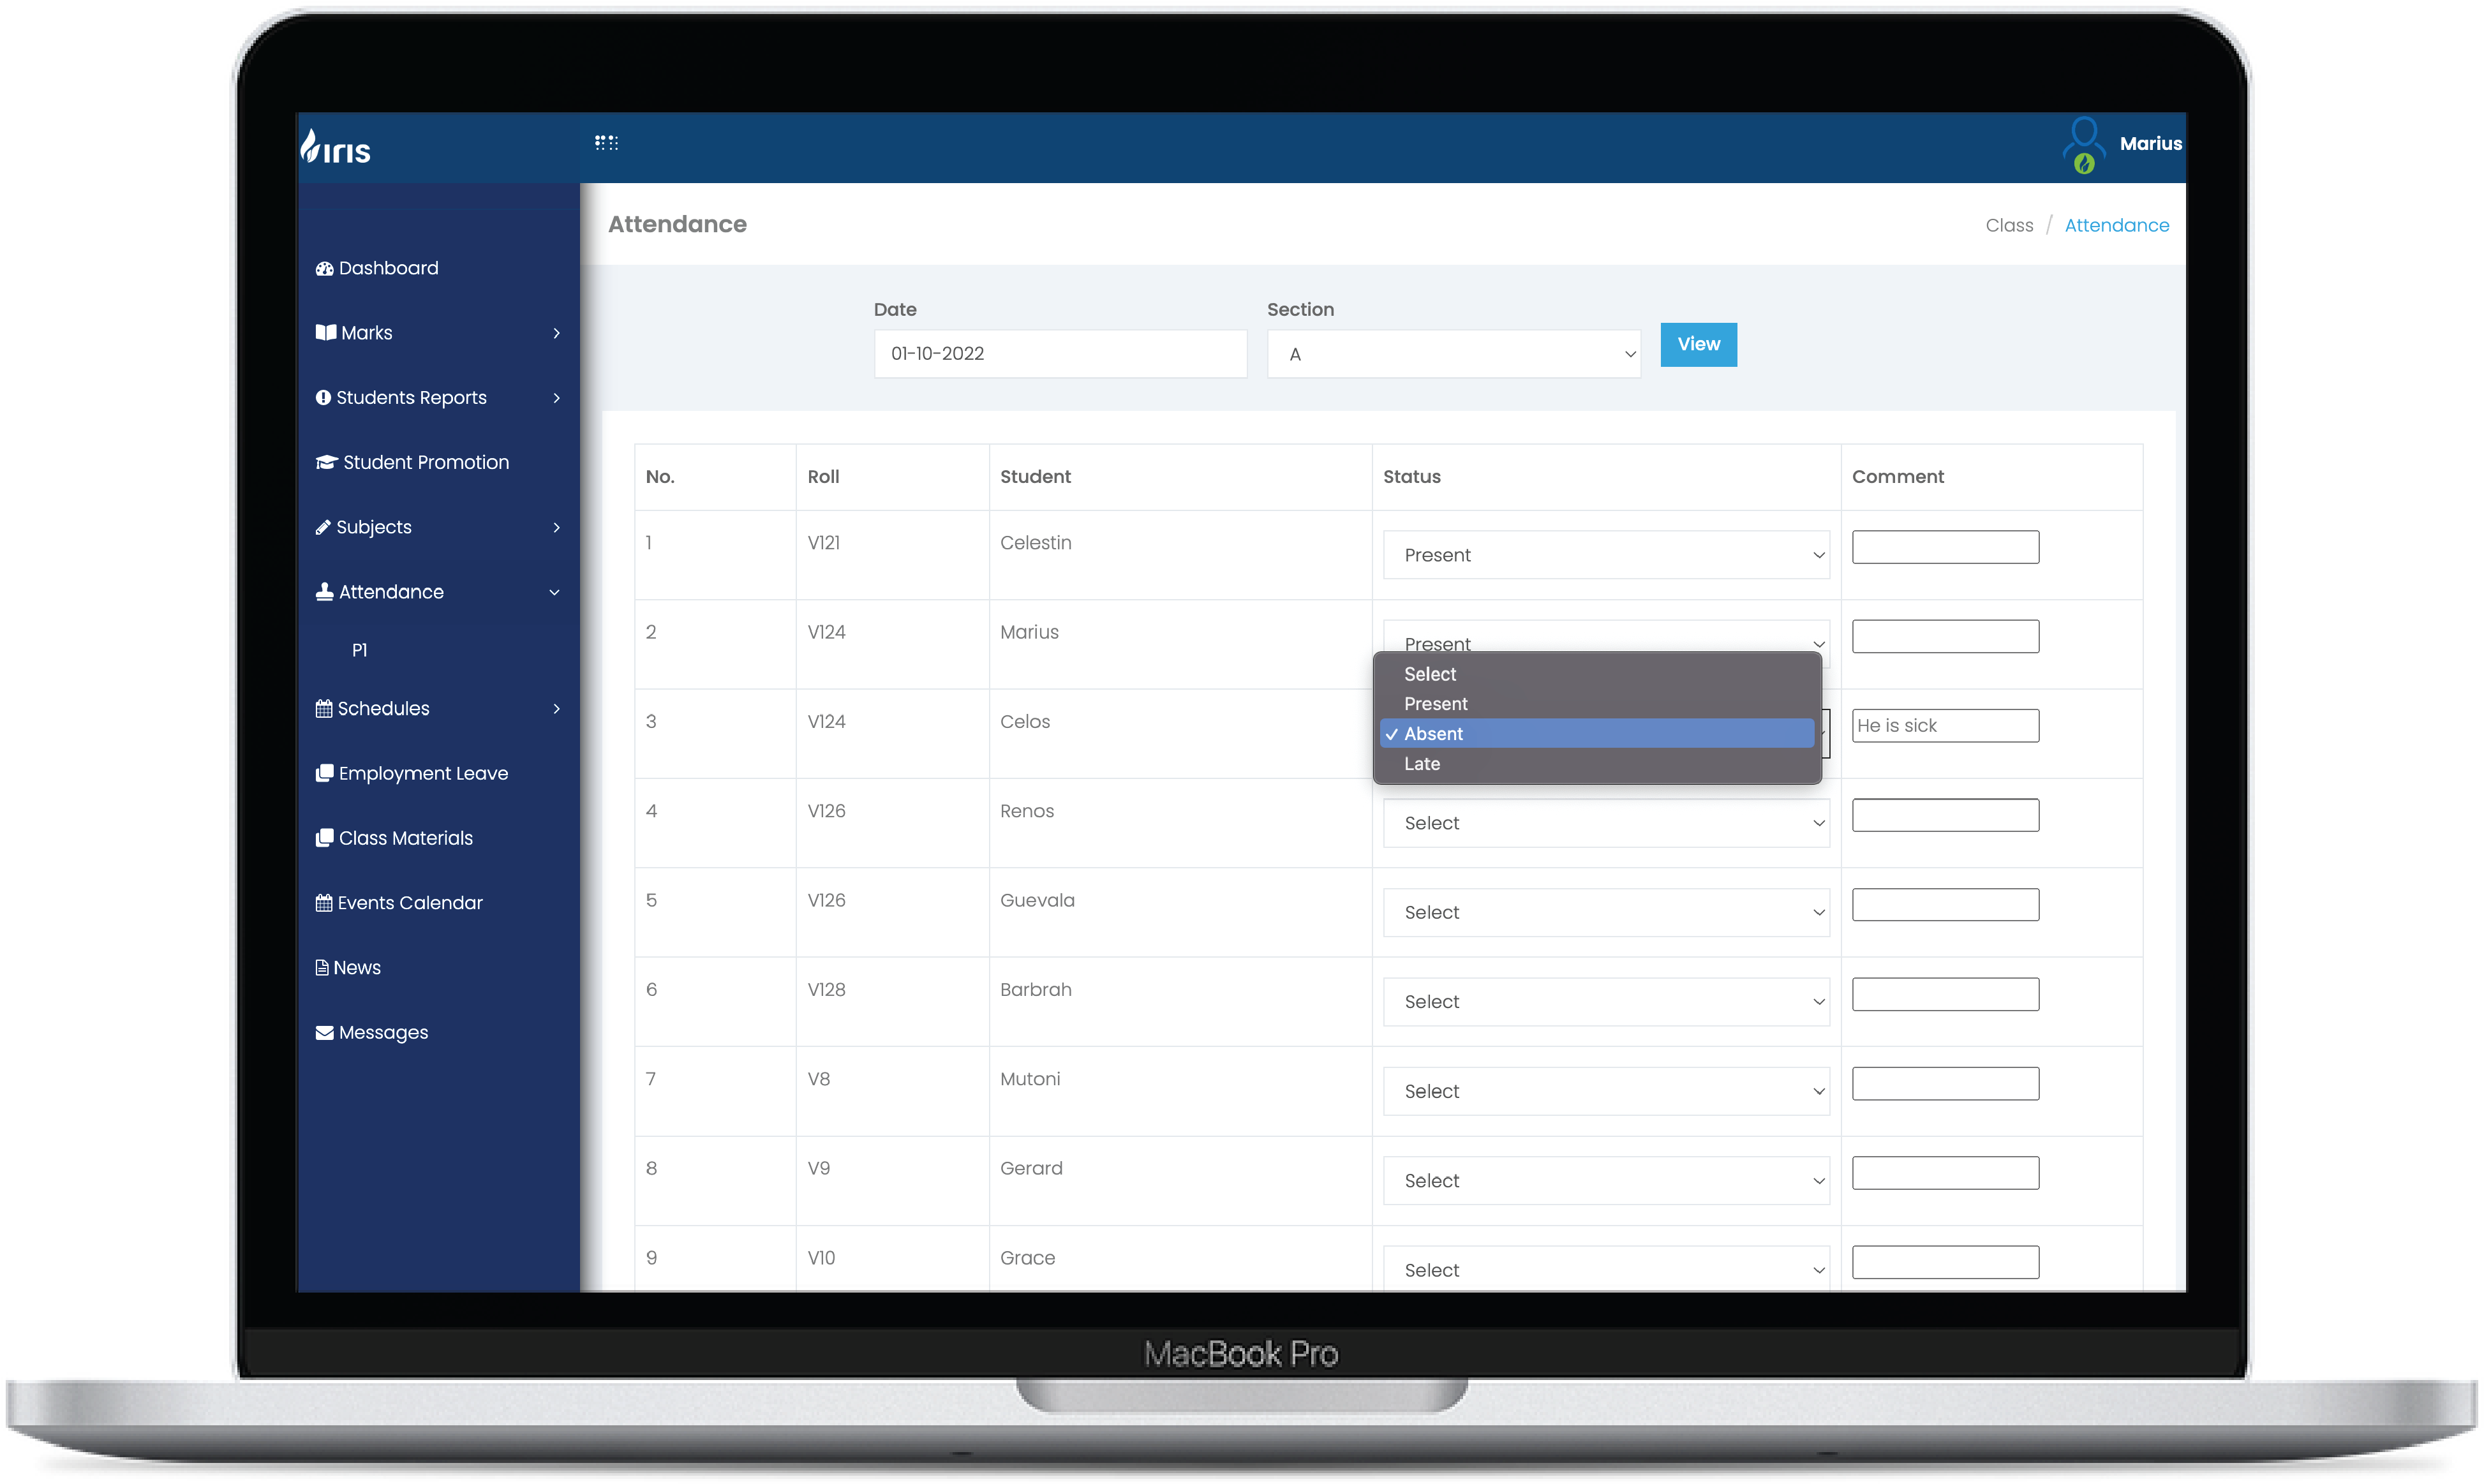Click the Messages envelope icon

coord(324,1032)
